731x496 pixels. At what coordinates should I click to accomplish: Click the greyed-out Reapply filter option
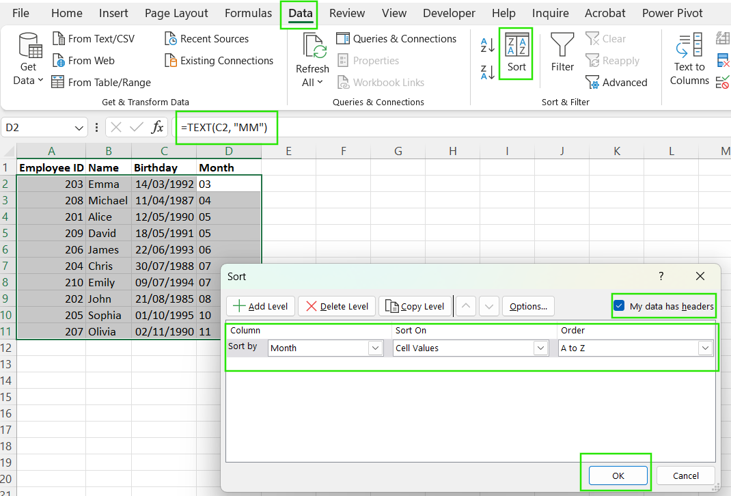click(613, 61)
